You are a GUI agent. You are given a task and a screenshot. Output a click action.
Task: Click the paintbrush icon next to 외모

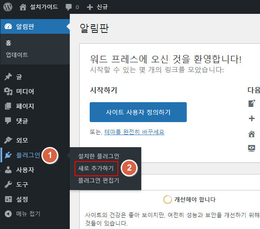click(8, 140)
